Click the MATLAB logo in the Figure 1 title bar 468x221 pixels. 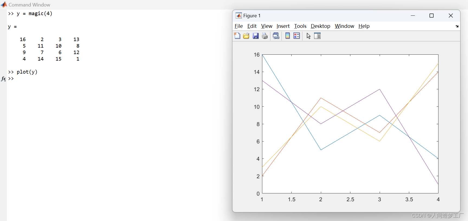[x=238, y=16]
